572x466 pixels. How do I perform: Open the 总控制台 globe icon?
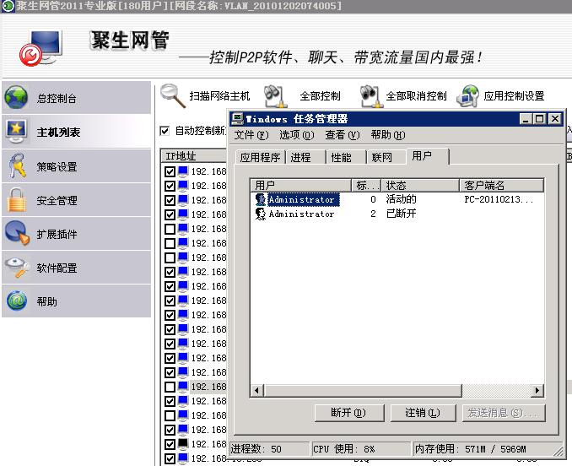(x=16, y=97)
